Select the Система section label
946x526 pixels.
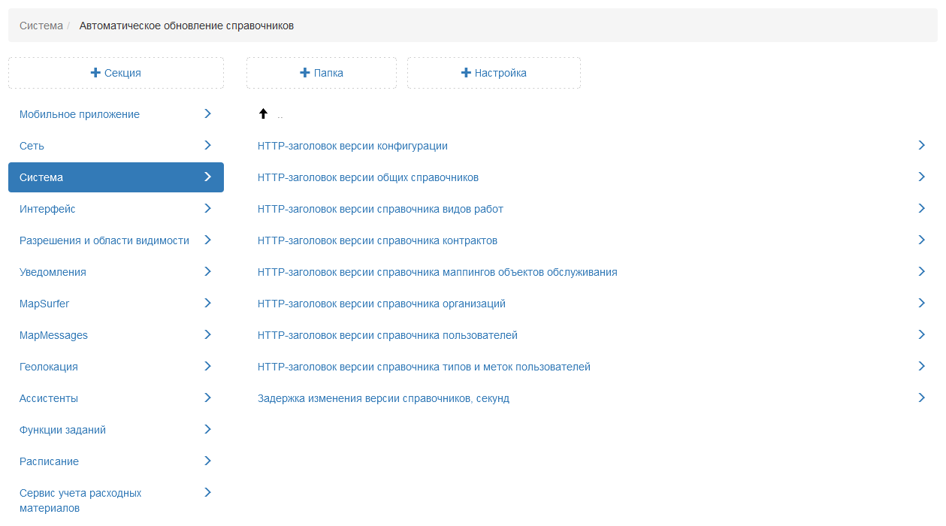pyautogui.click(x=41, y=177)
